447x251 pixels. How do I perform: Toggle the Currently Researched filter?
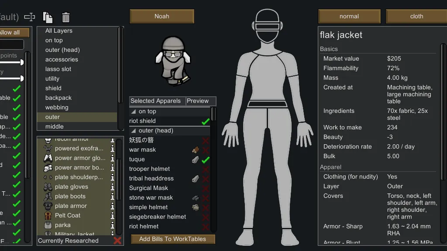(x=117, y=241)
